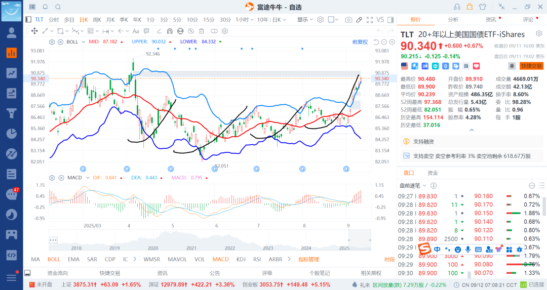Select the 周K timeframe
The width and height of the screenshot is (547, 290).
[x=97, y=20]
